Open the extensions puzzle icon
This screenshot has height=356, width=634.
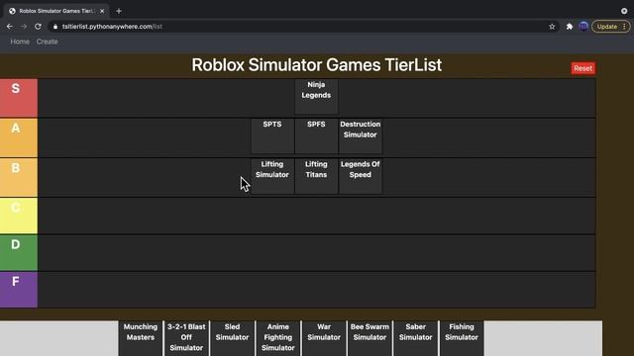pyautogui.click(x=570, y=27)
